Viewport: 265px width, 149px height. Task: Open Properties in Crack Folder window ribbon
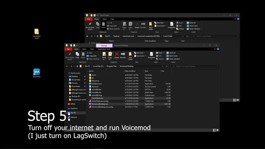tap(171, 25)
